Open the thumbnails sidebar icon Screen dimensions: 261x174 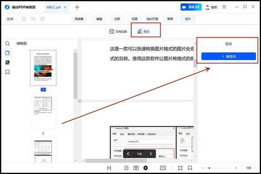point(7,53)
